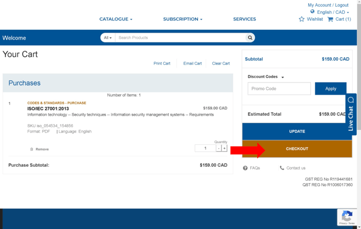The width and height of the screenshot is (361, 229).
Task: Open the Services menu item
Action: pos(245,19)
